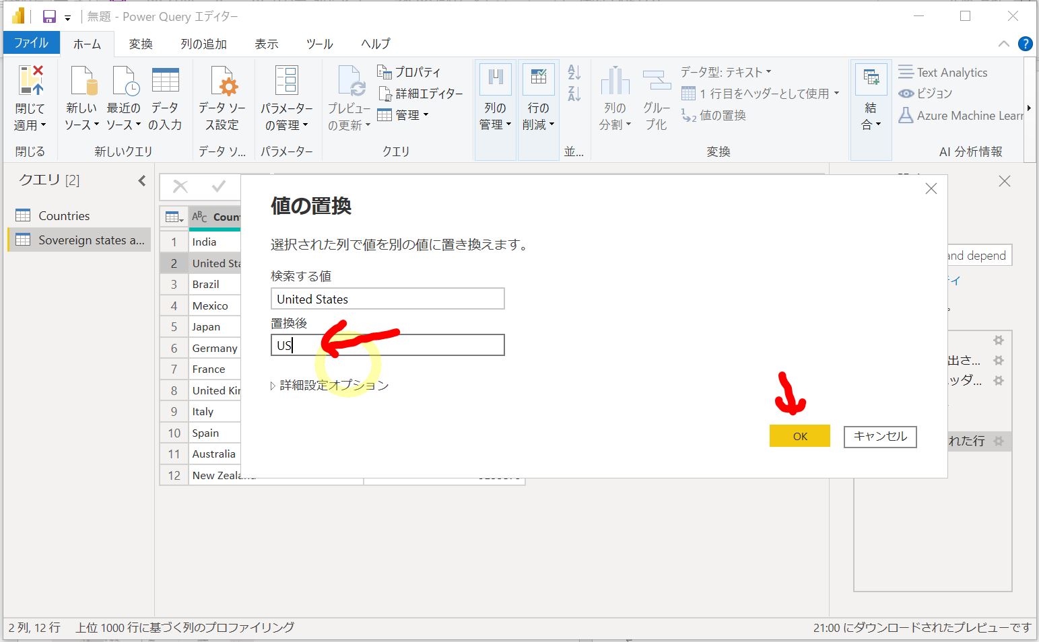Click the table corner menu icon

174,217
